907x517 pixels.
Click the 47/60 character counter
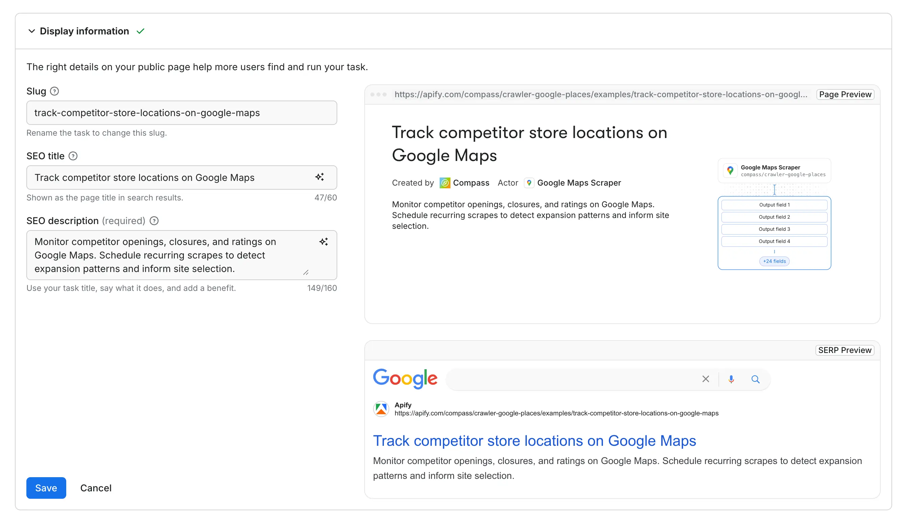pos(325,197)
